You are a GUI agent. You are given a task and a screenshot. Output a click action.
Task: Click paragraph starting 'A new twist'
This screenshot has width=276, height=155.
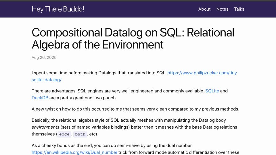pos(135,109)
